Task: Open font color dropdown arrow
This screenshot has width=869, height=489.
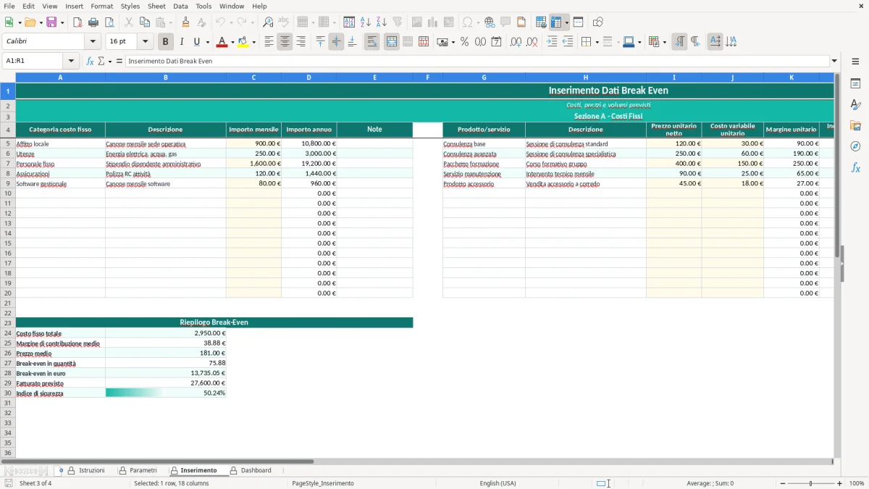Action: [232, 42]
